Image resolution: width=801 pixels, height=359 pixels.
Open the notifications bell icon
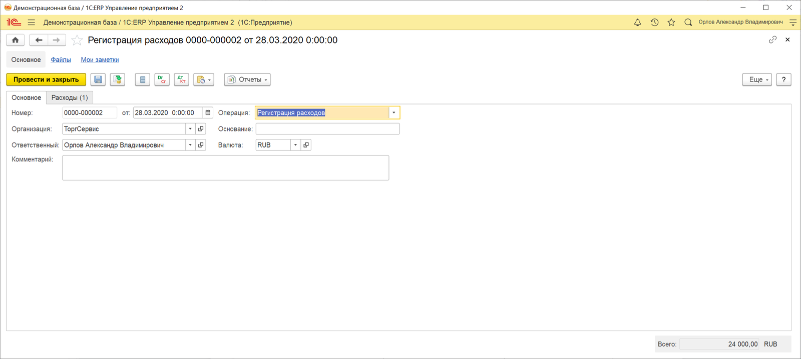coord(637,22)
